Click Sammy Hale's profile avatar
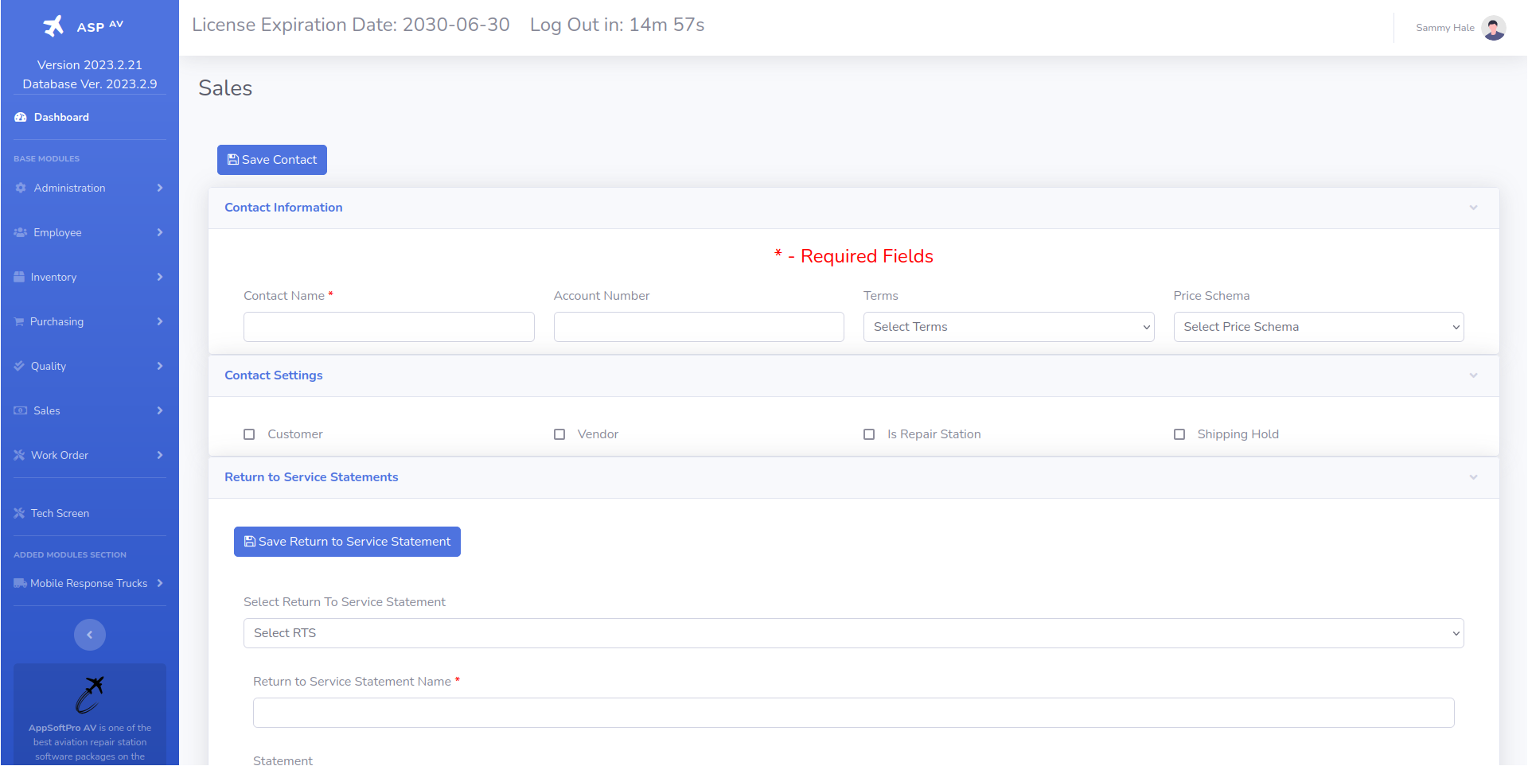Screen dimensions: 1528x766 1493,28
